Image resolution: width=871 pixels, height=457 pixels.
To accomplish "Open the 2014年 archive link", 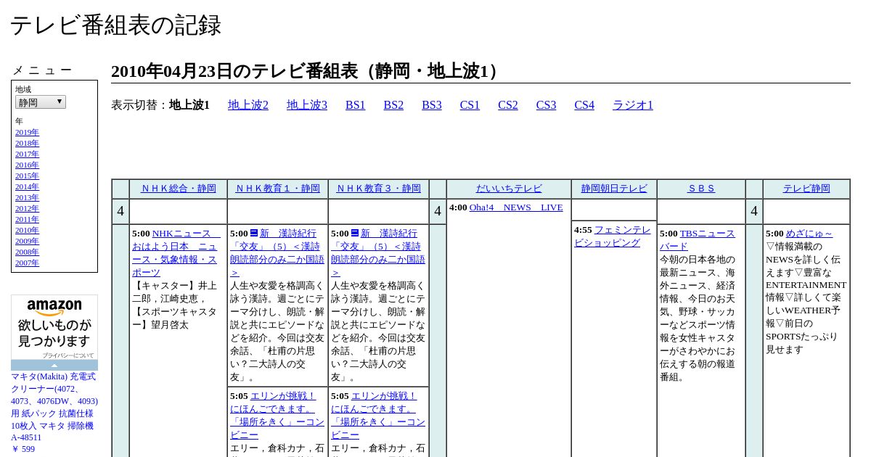I will click(x=27, y=186).
